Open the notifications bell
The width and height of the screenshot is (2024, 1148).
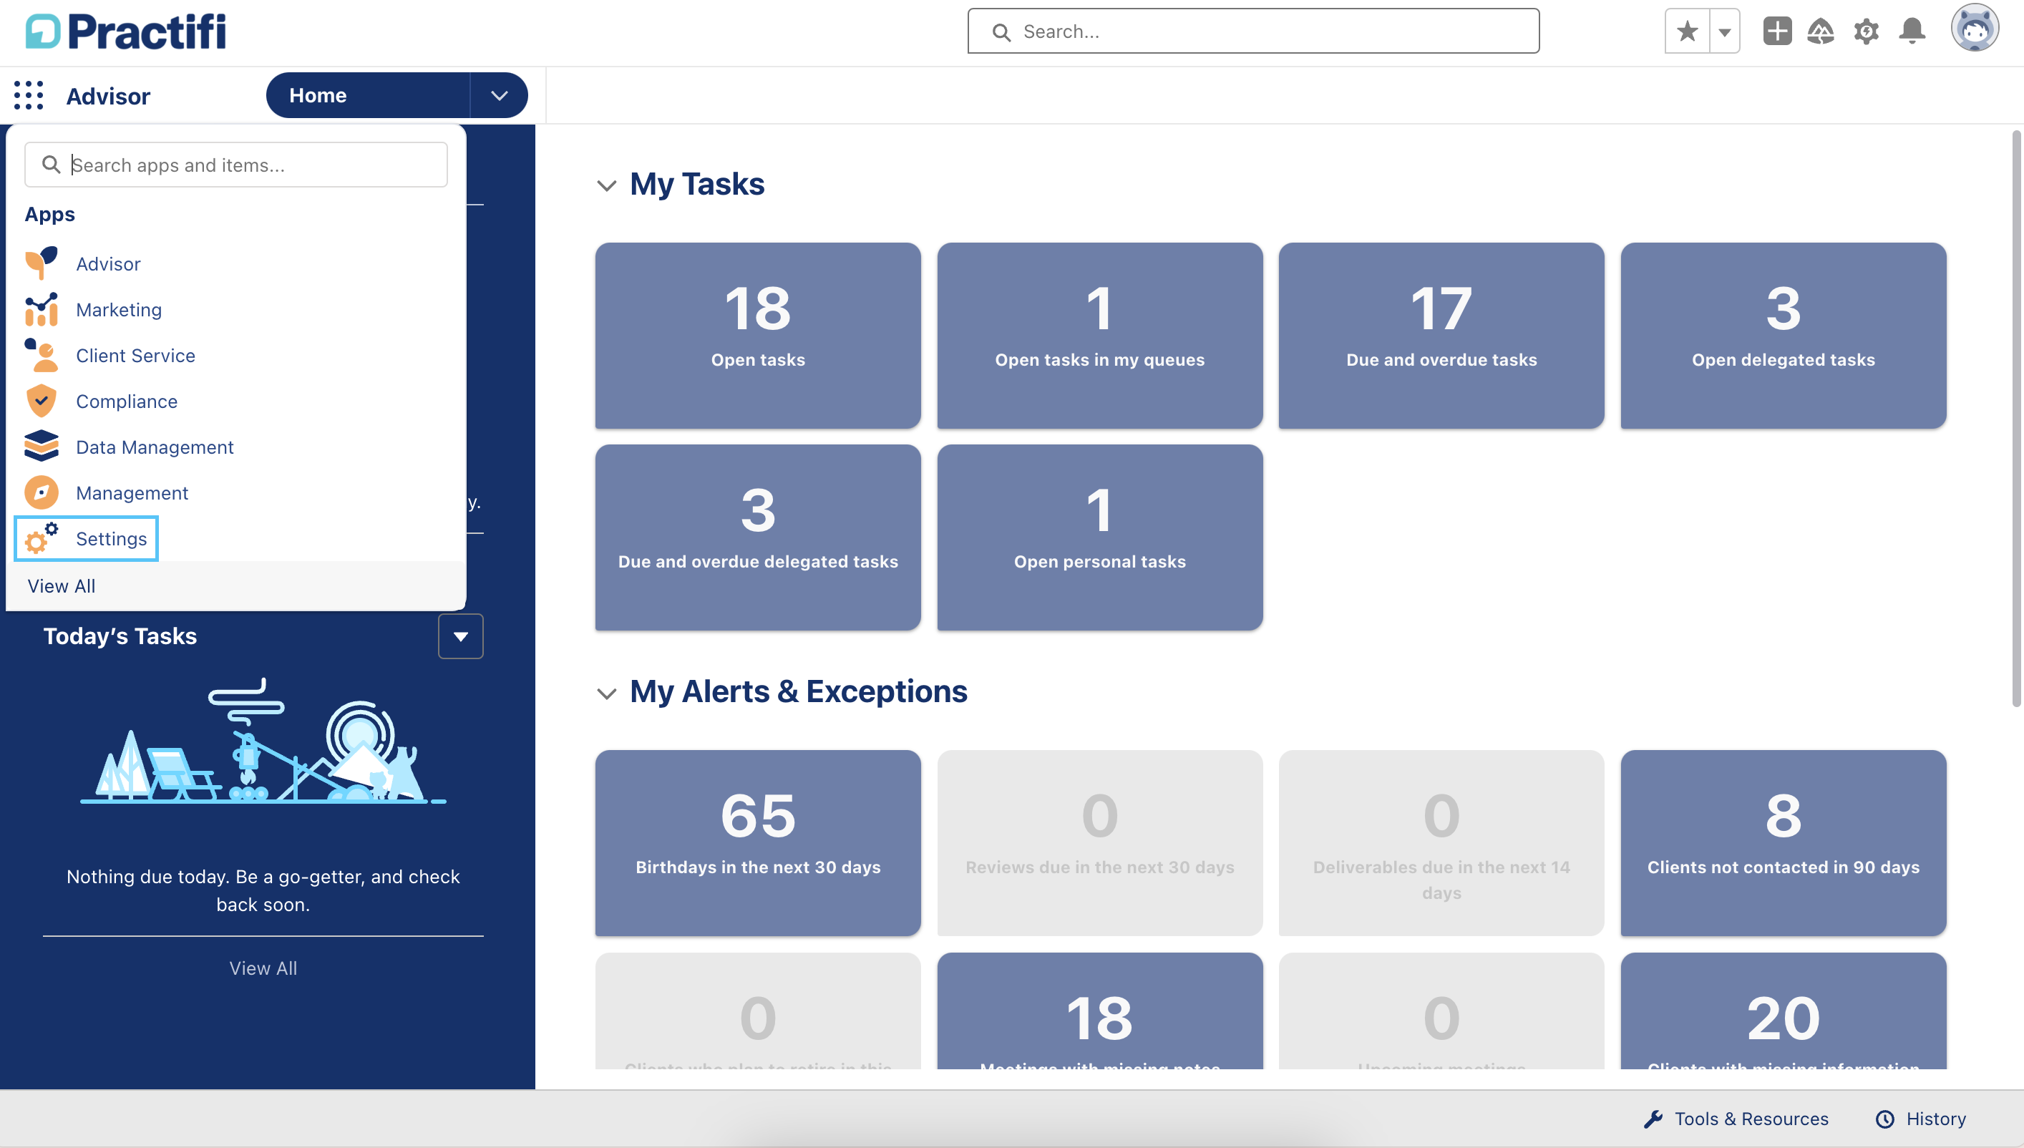point(1912,31)
